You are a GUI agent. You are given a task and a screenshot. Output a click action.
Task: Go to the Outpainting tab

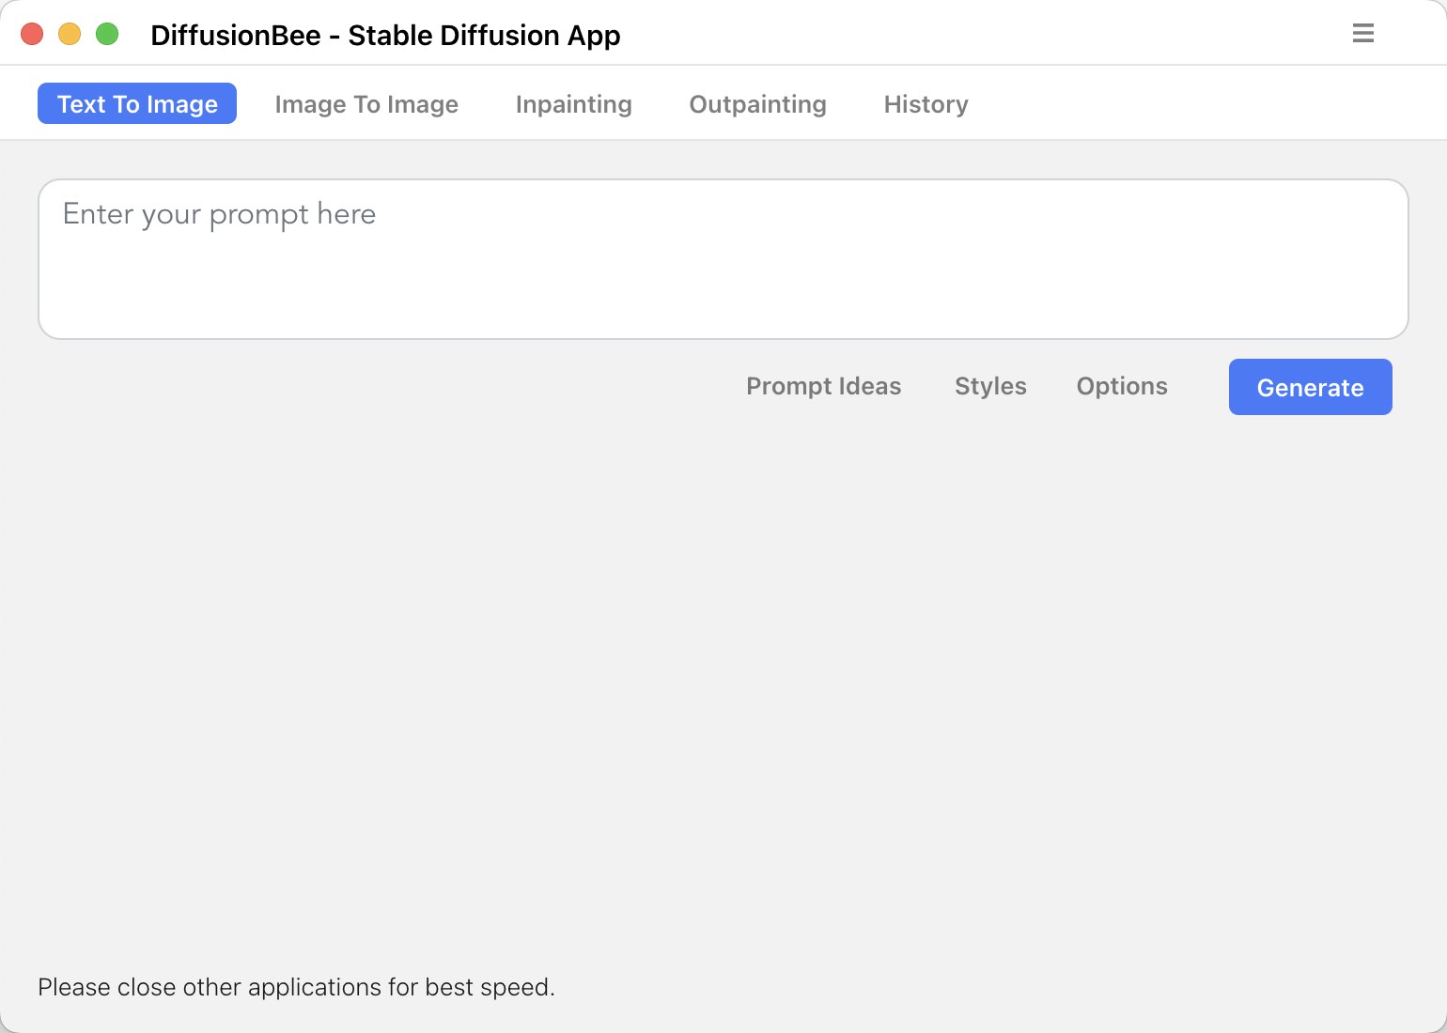coord(757,104)
